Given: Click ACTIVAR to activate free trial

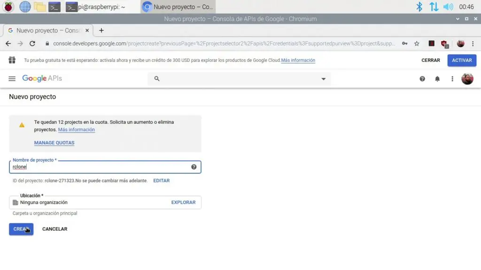Looking at the screenshot, I should tap(461, 60).
